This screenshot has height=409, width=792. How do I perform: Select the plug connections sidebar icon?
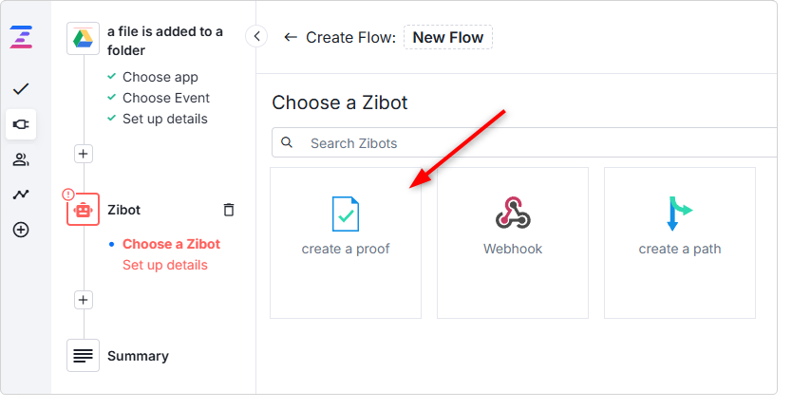pyautogui.click(x=21, y=124)
